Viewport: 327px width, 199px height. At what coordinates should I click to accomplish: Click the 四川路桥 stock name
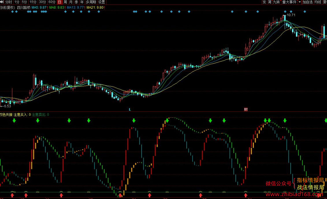click(24, 7)
